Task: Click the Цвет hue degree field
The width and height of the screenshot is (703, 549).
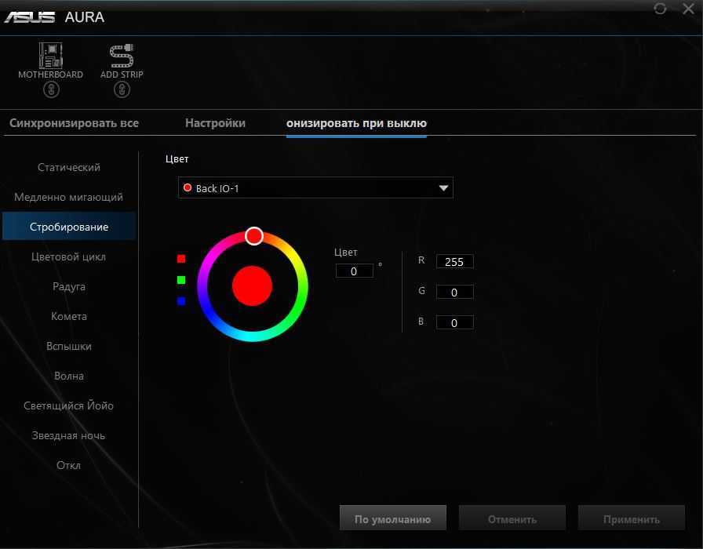Action: [x=354, y=271]
